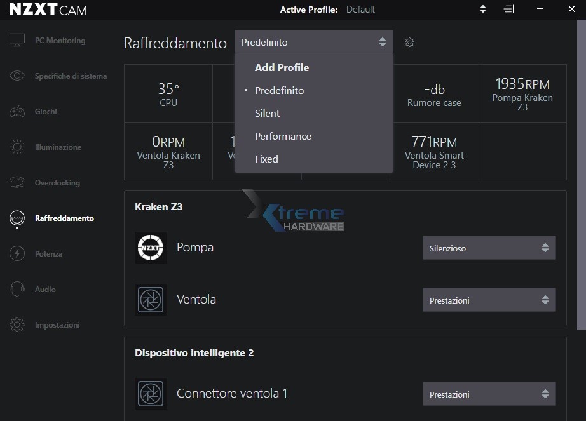This screenshot has height=421, width=586.
Task: Switch to the Audio section
Action: pos(45,290)
